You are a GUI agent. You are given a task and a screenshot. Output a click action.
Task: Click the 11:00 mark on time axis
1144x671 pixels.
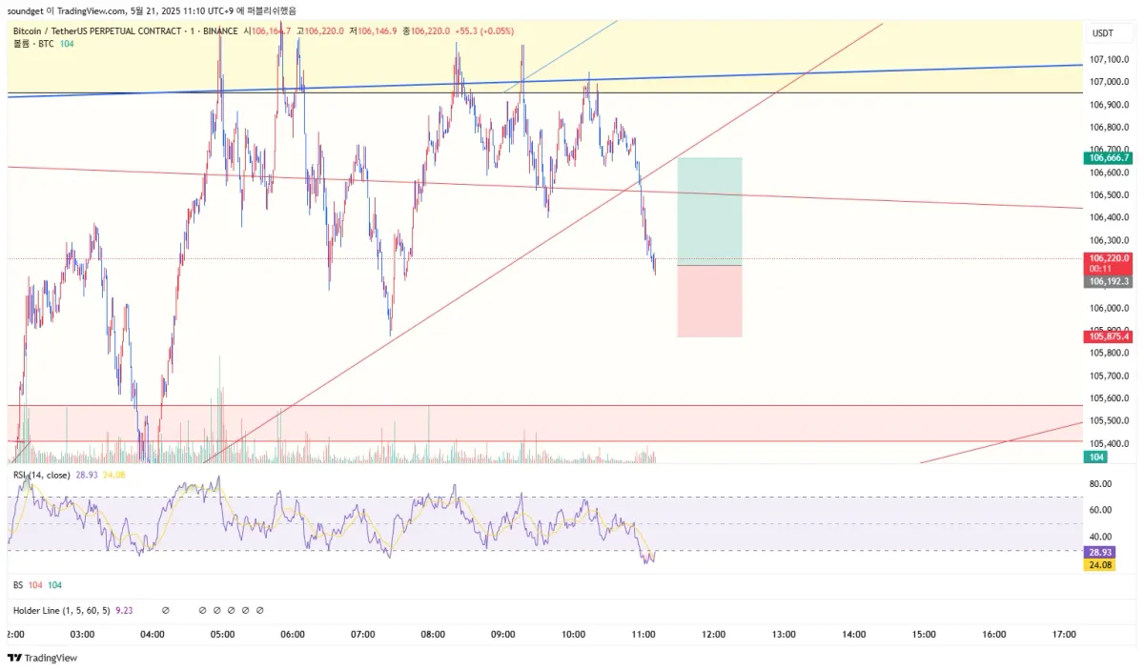click(x=643, y=634)
